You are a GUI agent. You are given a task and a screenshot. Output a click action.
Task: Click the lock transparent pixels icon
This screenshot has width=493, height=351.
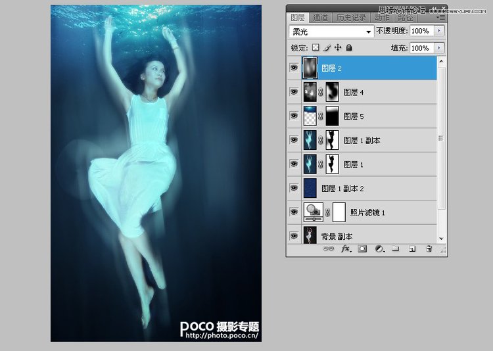(x=316, y=47)
